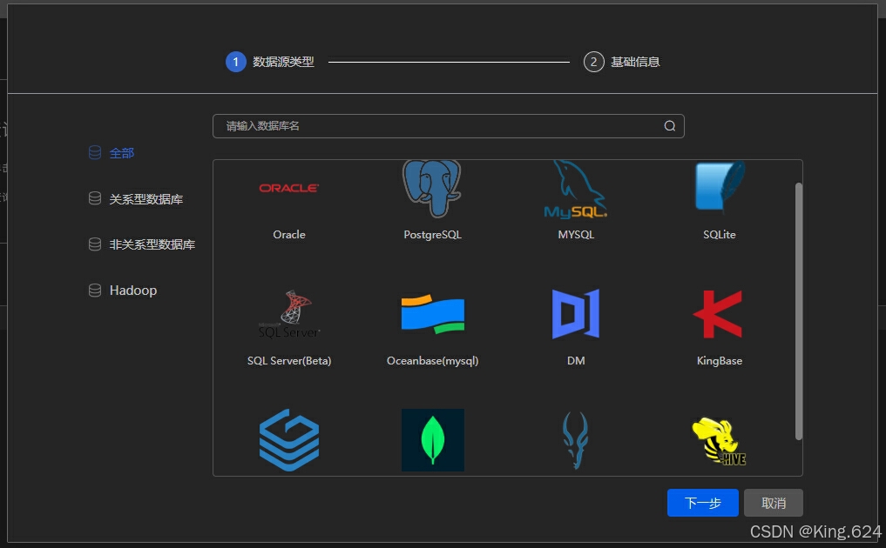Click database icon beside 非关系型数据库
The width and height of the screenshot is (886, 548).
coord(95,244)
